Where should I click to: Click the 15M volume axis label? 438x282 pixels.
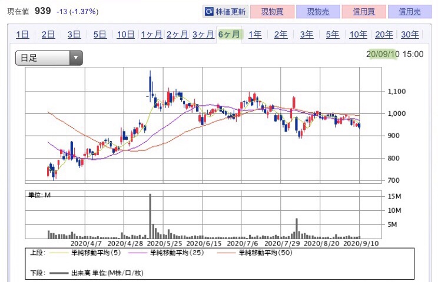[x=394, y=196]
